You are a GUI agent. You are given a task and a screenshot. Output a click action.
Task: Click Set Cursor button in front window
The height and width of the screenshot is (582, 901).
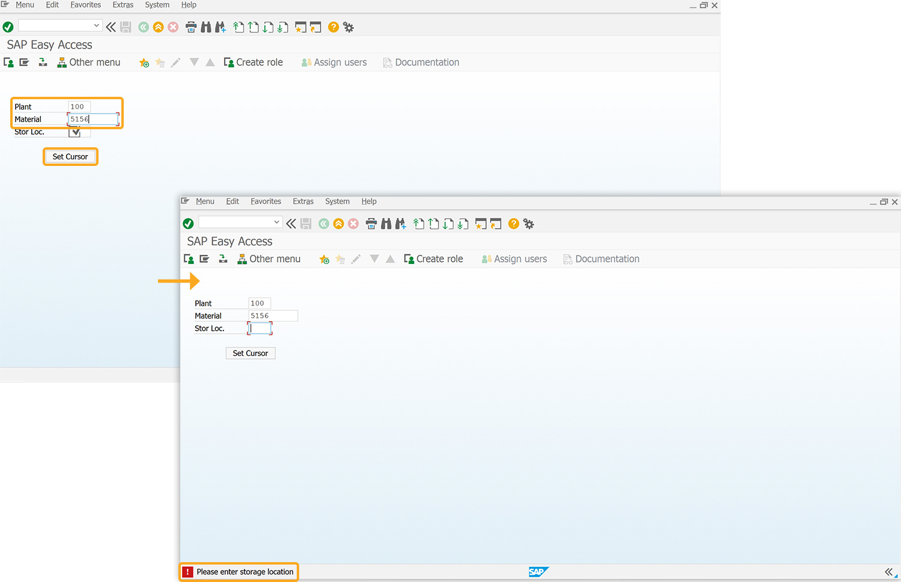tap(250, 354)
